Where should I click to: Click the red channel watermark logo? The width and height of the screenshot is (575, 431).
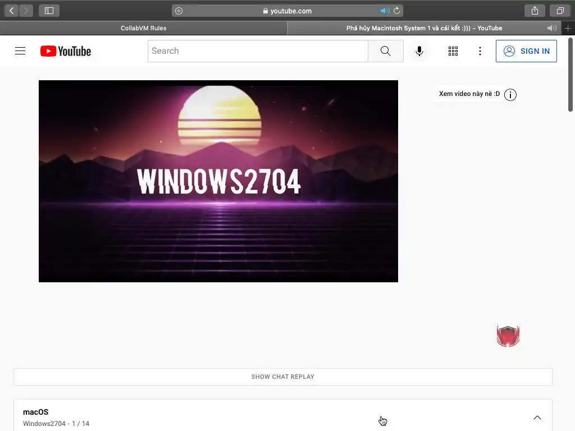click(508, 336)
